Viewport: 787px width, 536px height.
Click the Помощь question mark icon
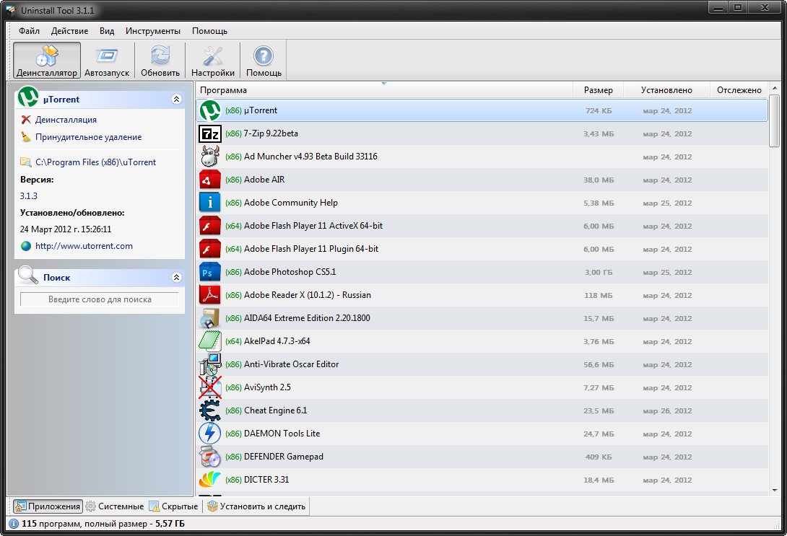pos(264,56)
